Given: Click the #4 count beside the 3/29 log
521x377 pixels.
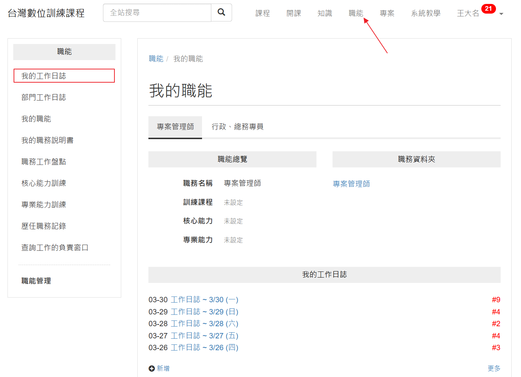Looking at the screenshot, I should [496, 312].
